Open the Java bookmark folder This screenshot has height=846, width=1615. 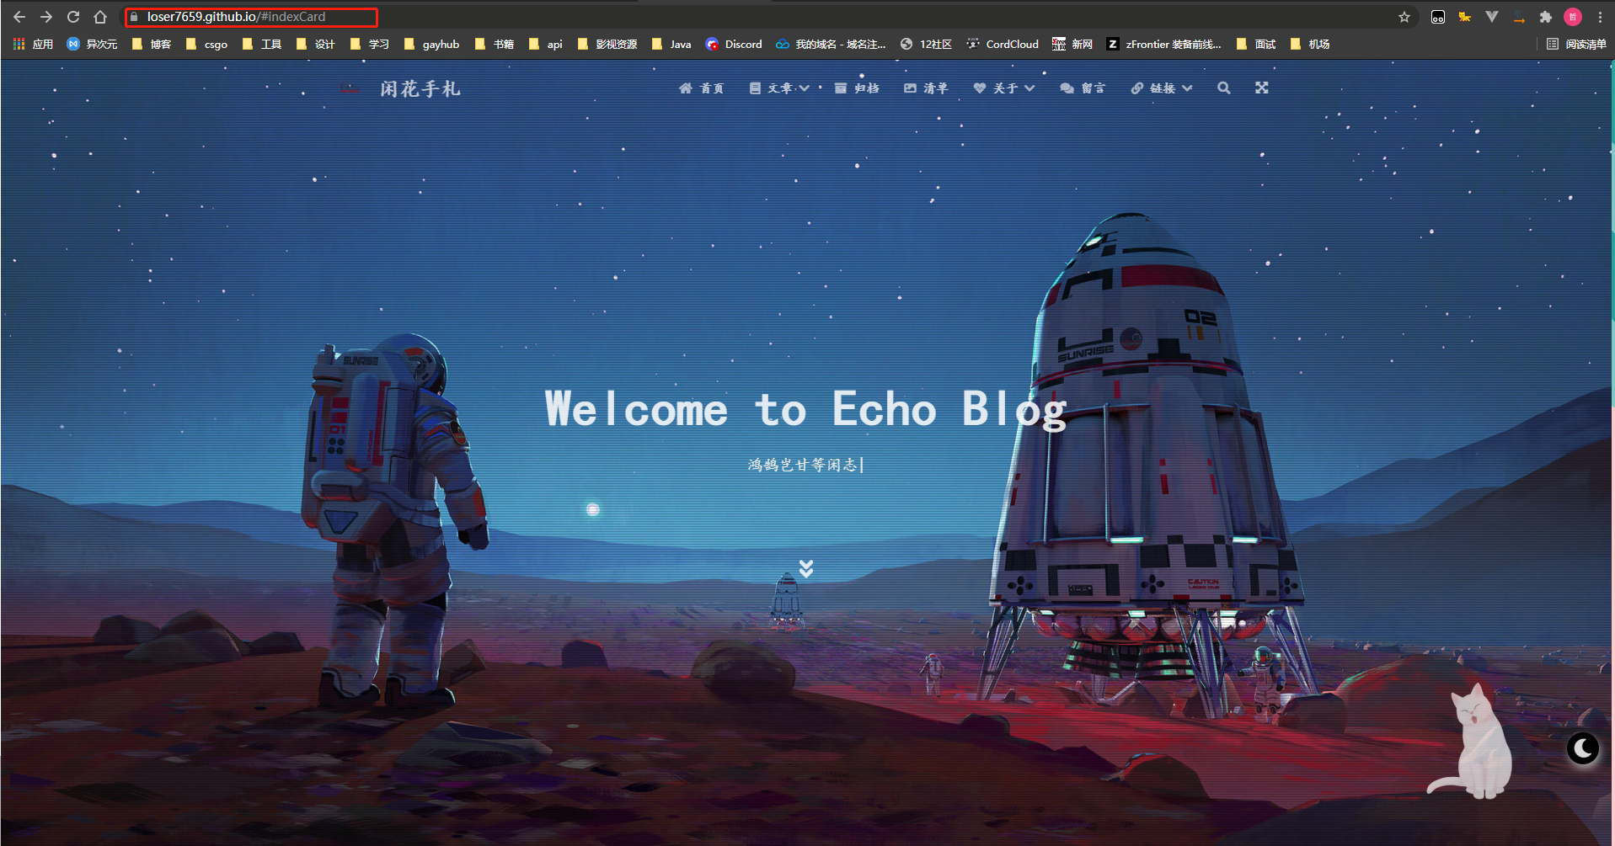point(671,45)
